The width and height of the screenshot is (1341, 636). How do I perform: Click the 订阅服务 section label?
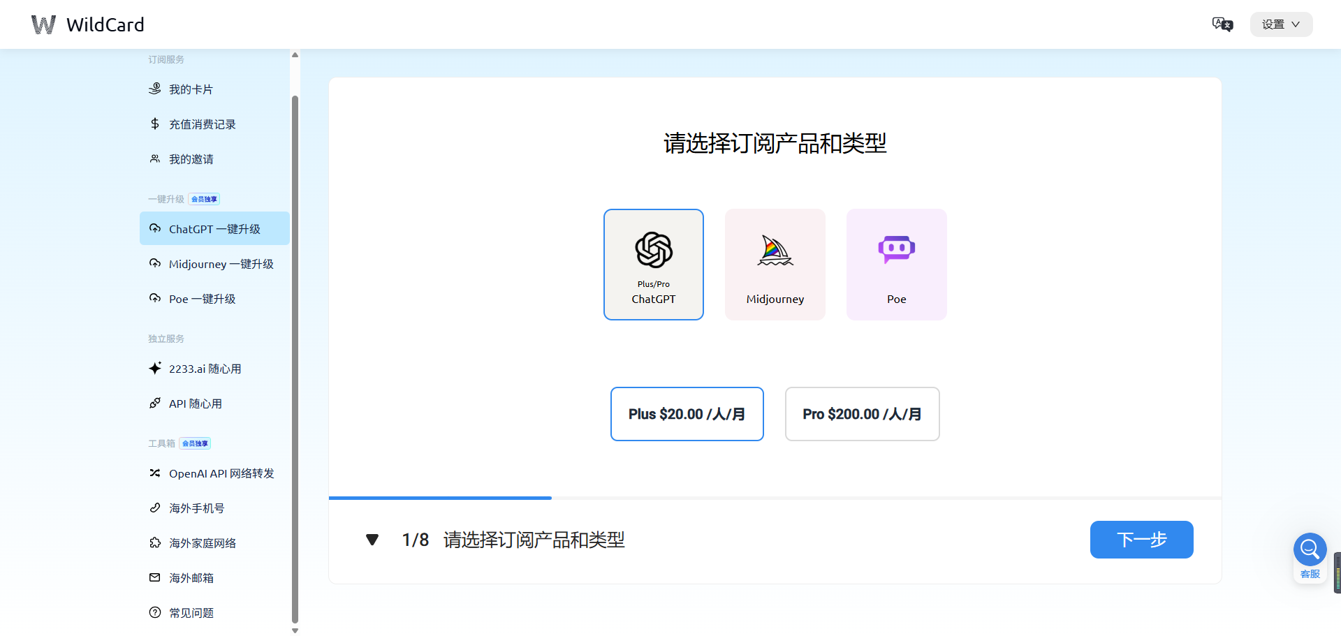166,59
